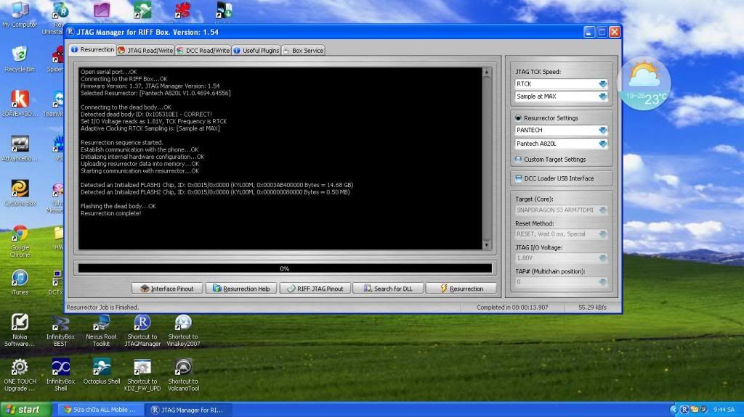
Task: Click the RIFF JTAG Pinout button
Action: coord(315,289)
